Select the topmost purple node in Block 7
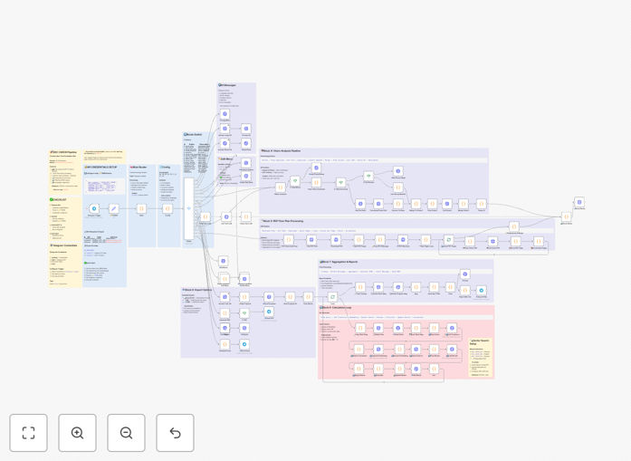This screenshot has height=461, width=631. [x=464, y=274]
